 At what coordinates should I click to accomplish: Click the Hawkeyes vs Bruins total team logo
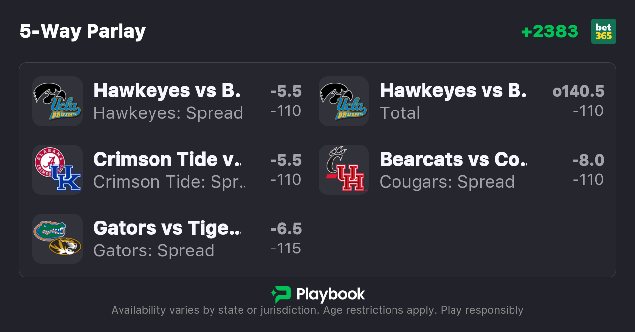344,101
